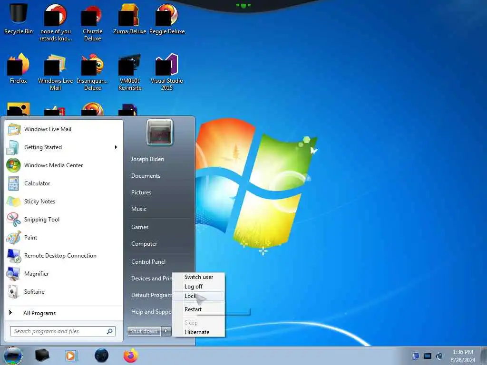
Task: Open the dark globe taskbar icon
Action: click(x=102, y=355)
